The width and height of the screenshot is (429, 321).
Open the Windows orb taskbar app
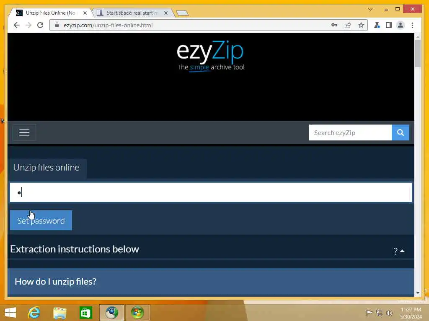(137, 313)
